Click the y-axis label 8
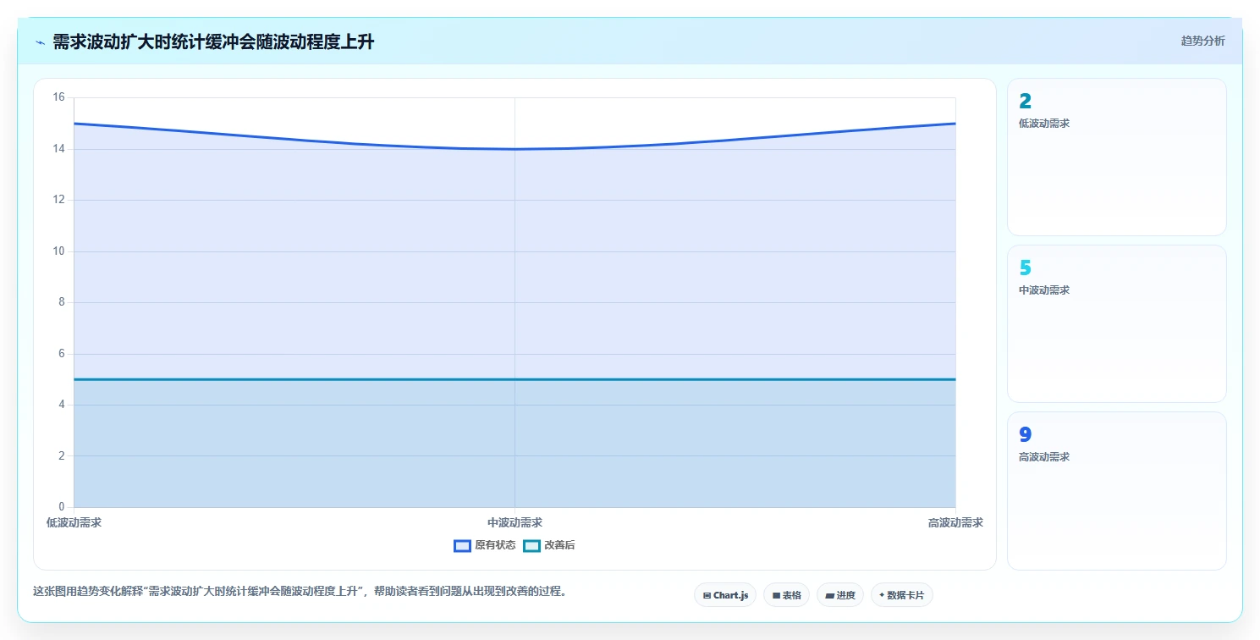Viewport: 1260px width, 640px height. point(62,302)
